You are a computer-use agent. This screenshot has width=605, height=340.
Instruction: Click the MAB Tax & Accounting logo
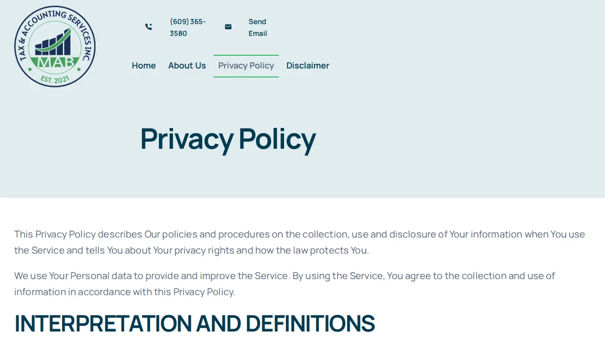point(55,46)
